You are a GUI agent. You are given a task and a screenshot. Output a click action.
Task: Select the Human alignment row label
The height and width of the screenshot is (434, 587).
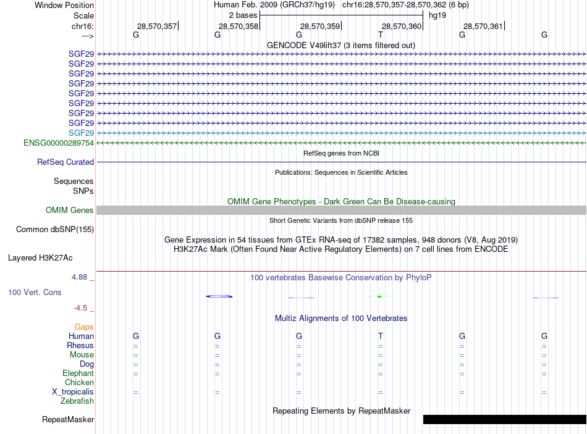coord(81,336)
